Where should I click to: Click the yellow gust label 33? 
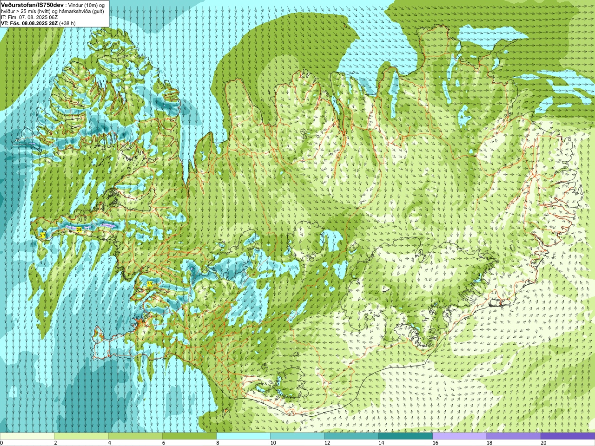pyautogui.click(x=149, y=283)
